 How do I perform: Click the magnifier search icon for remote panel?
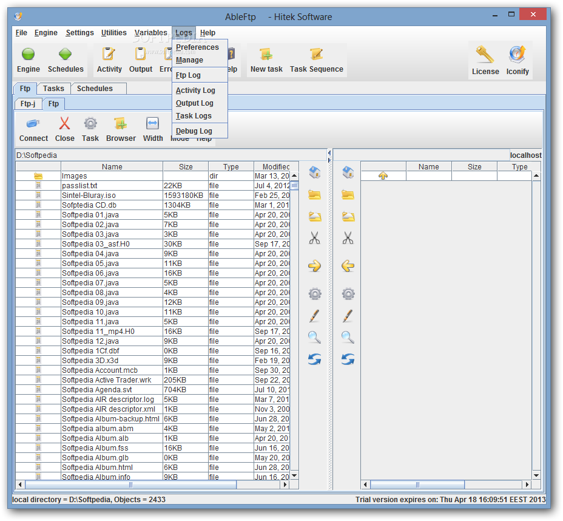[x=348, y=338]
